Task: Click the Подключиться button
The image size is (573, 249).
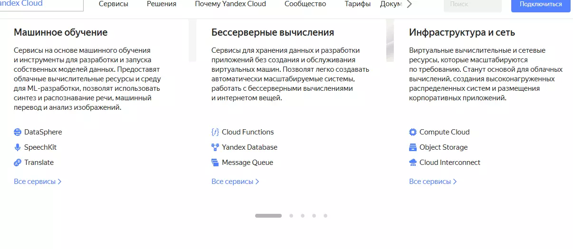Action: tap(541, 5)
